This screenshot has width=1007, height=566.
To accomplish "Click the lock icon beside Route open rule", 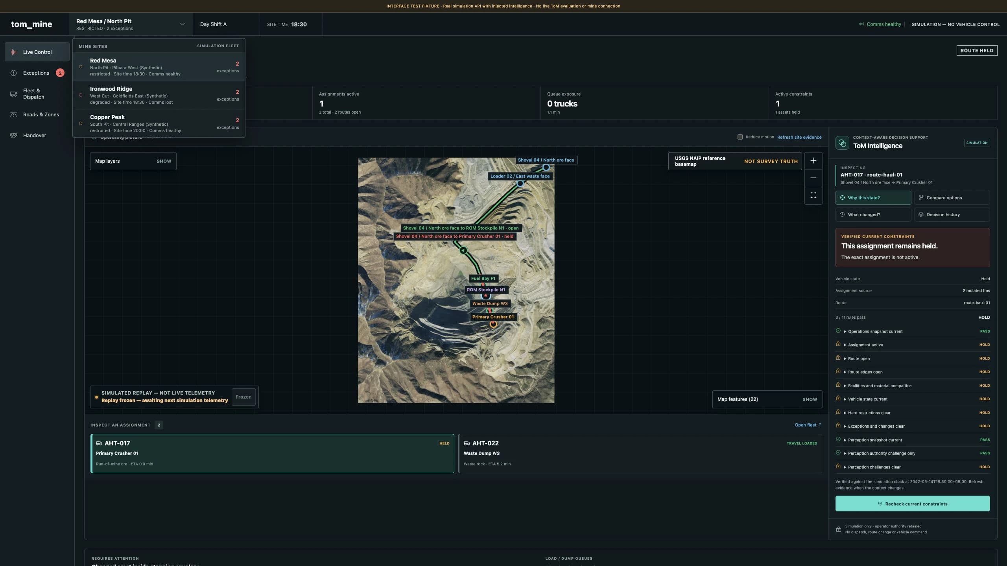I will point(838,358).
